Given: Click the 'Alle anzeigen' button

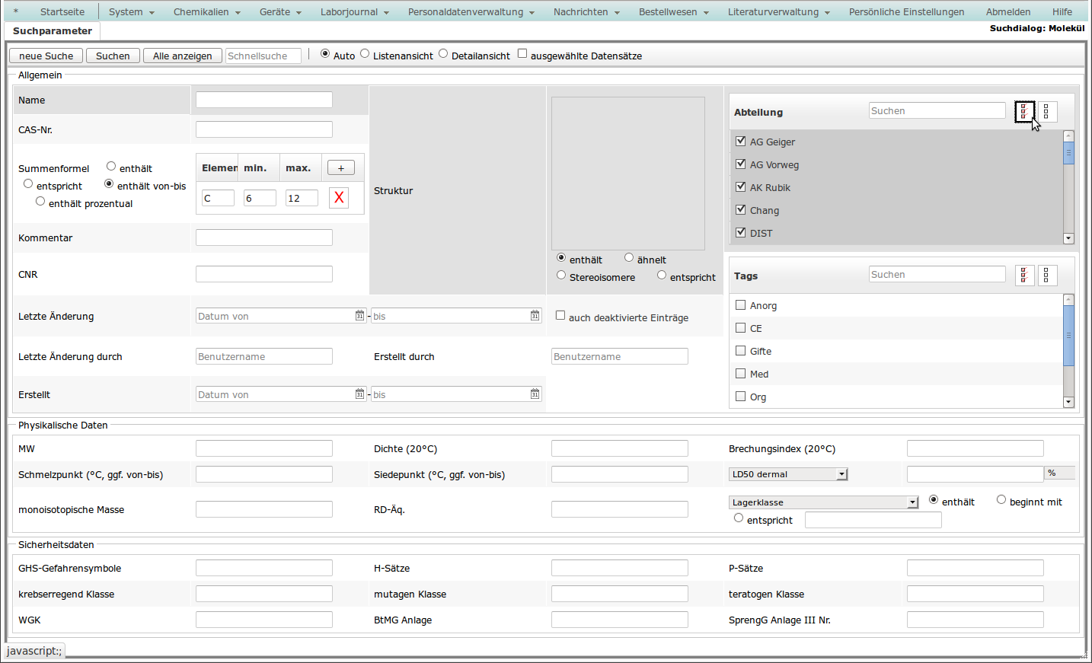Looking at the screenshot, I should click(183, 56).
